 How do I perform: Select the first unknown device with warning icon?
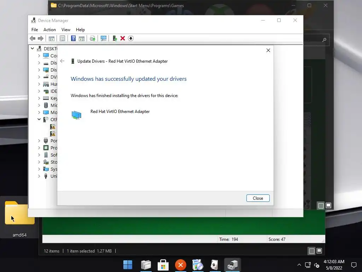point(53,126)
